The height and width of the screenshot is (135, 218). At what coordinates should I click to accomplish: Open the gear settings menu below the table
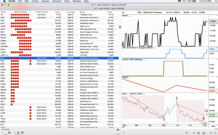(118, 130)
